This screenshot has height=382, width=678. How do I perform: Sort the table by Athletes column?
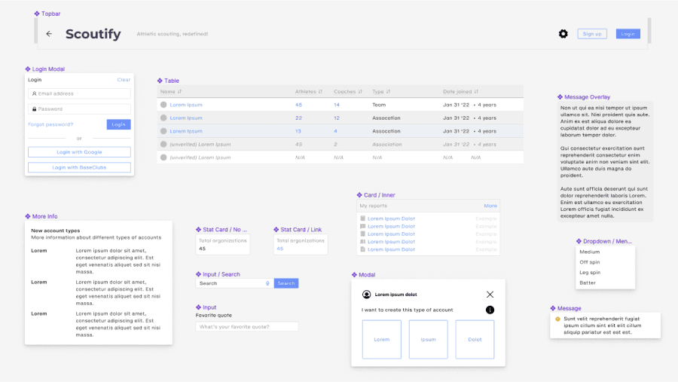point(320,91)
